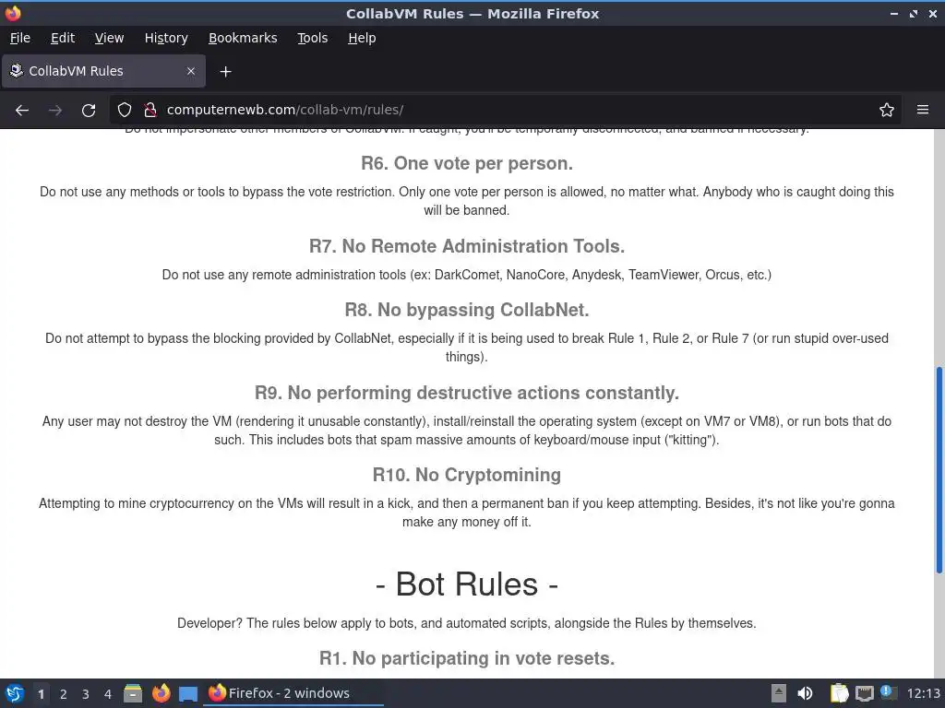The width and height of the screenshot is (945, 708).
Task: Open the tracking protection shield icon
Action: point(125,111)
